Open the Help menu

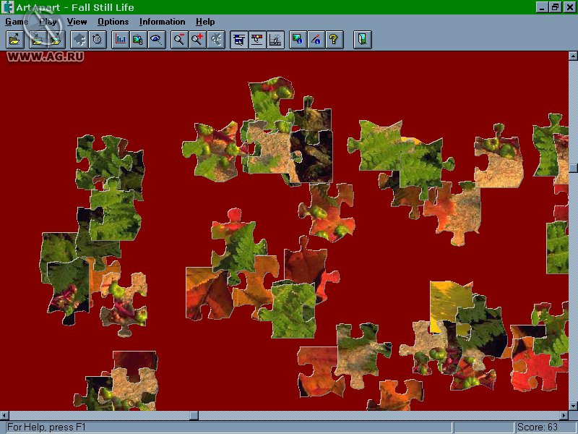click(x=205, y=22)
